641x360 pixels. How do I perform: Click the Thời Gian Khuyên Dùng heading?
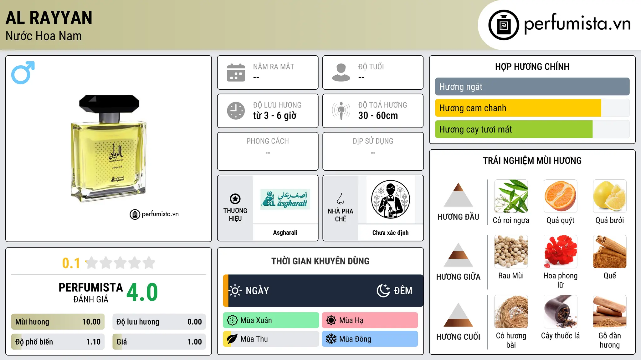pyautogui.click(x=320, y=261)
